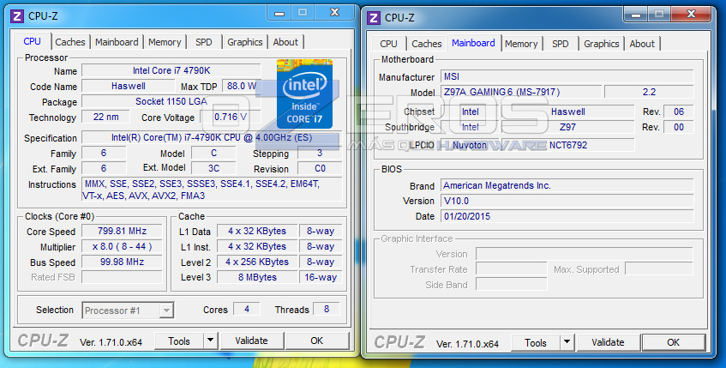Click the Southbridge Z97 value
Image resolution: width=726 pixels, height=368 pixels.
568,127
